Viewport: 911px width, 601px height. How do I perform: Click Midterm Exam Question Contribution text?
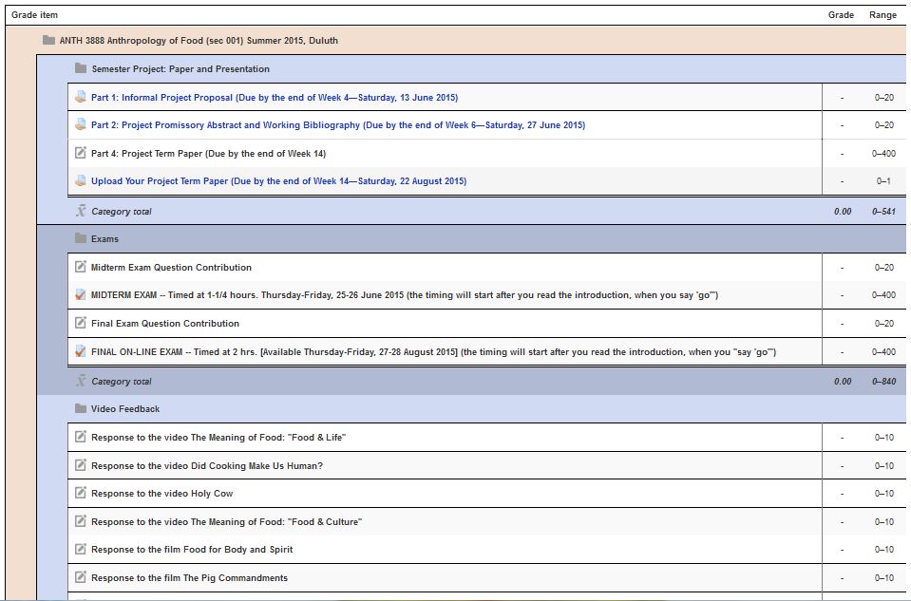(171, 268)
